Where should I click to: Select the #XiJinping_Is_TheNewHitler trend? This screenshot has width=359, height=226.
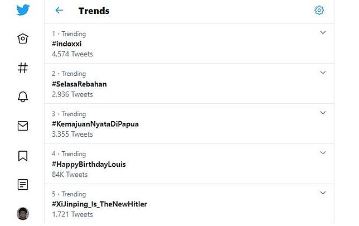coord(99,204)
